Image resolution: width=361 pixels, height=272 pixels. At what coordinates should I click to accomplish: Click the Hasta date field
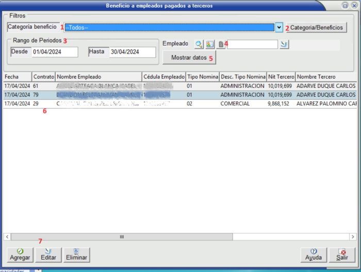coord(132,52)
